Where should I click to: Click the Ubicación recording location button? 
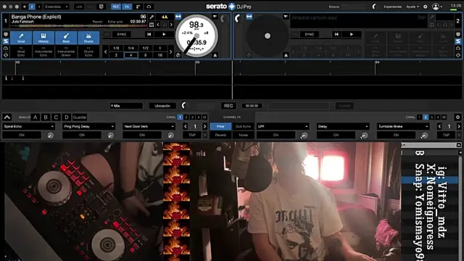[x=162, y=106]
